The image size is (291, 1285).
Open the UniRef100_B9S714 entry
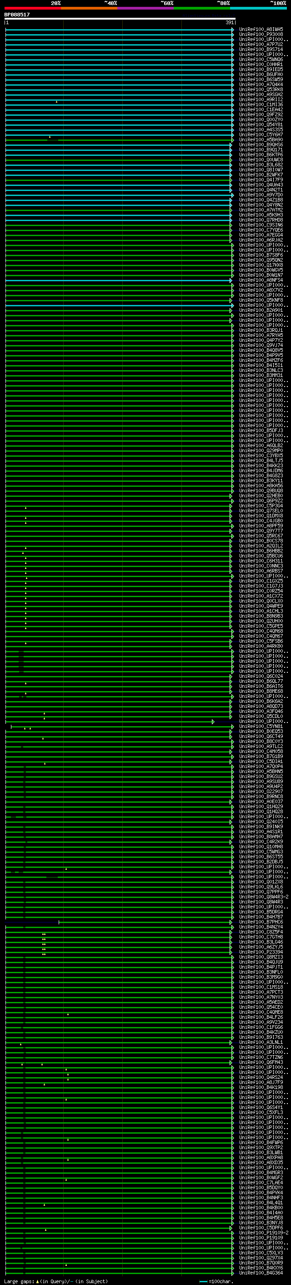(261, 49)
